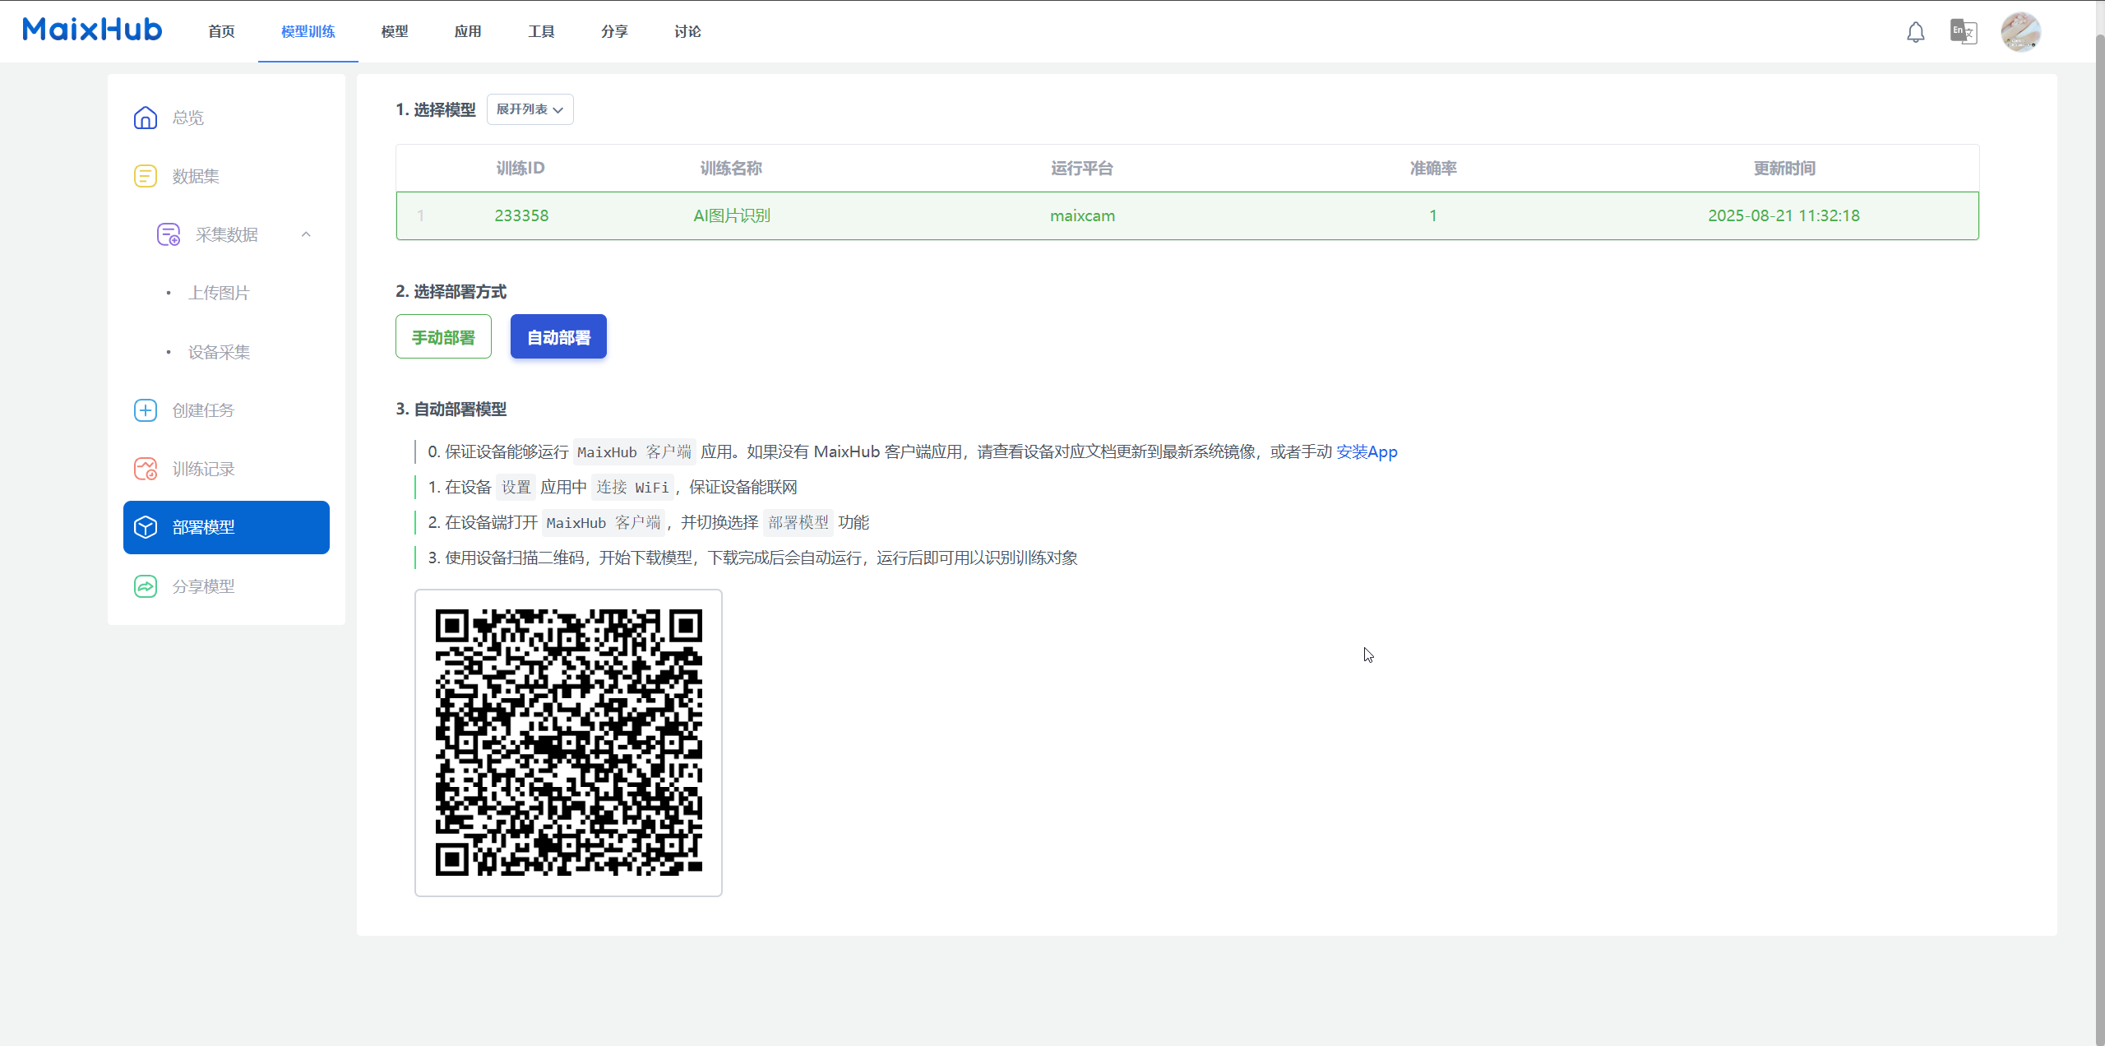This screenshot has width=2105, height=1046.
Task: Collapse the 采集数据 submenu chevron
Action: point(306,234)
